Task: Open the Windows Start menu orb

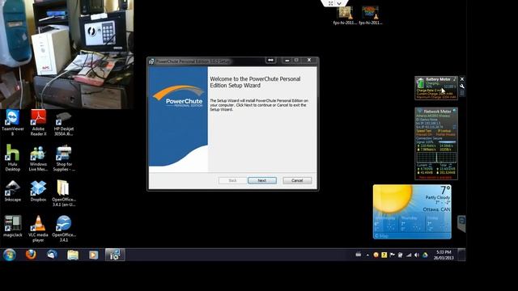Action: [9, 255]
